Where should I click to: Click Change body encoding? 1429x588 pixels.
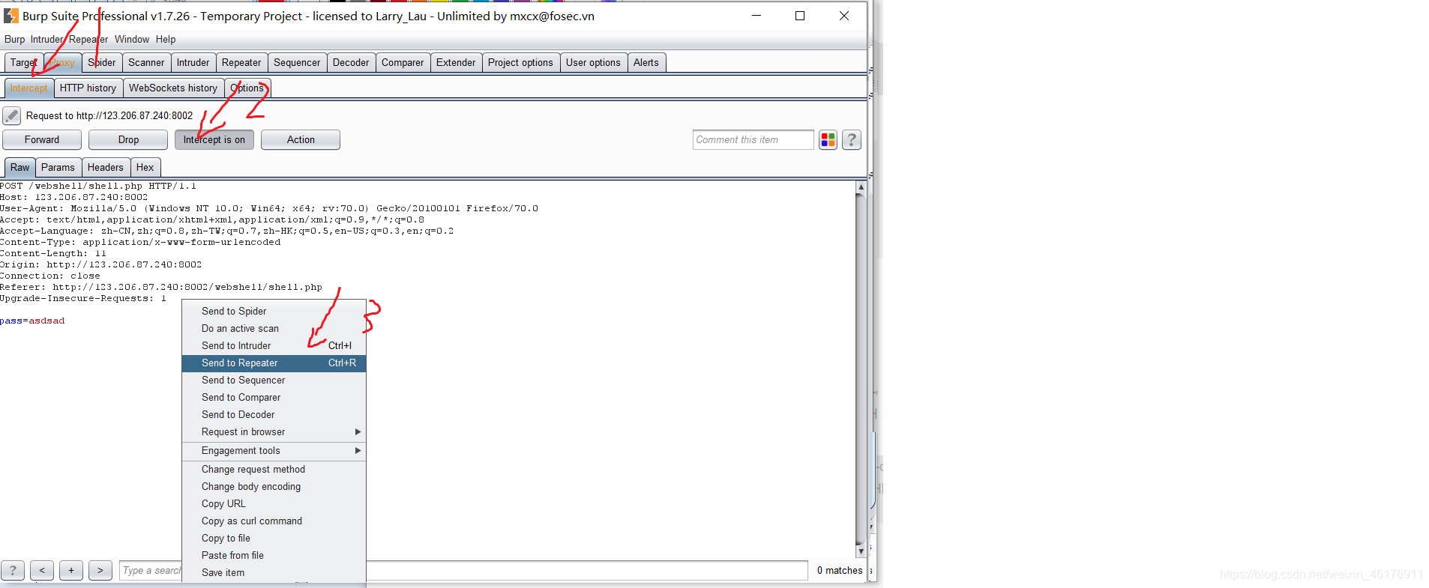[x=274, y=487]
